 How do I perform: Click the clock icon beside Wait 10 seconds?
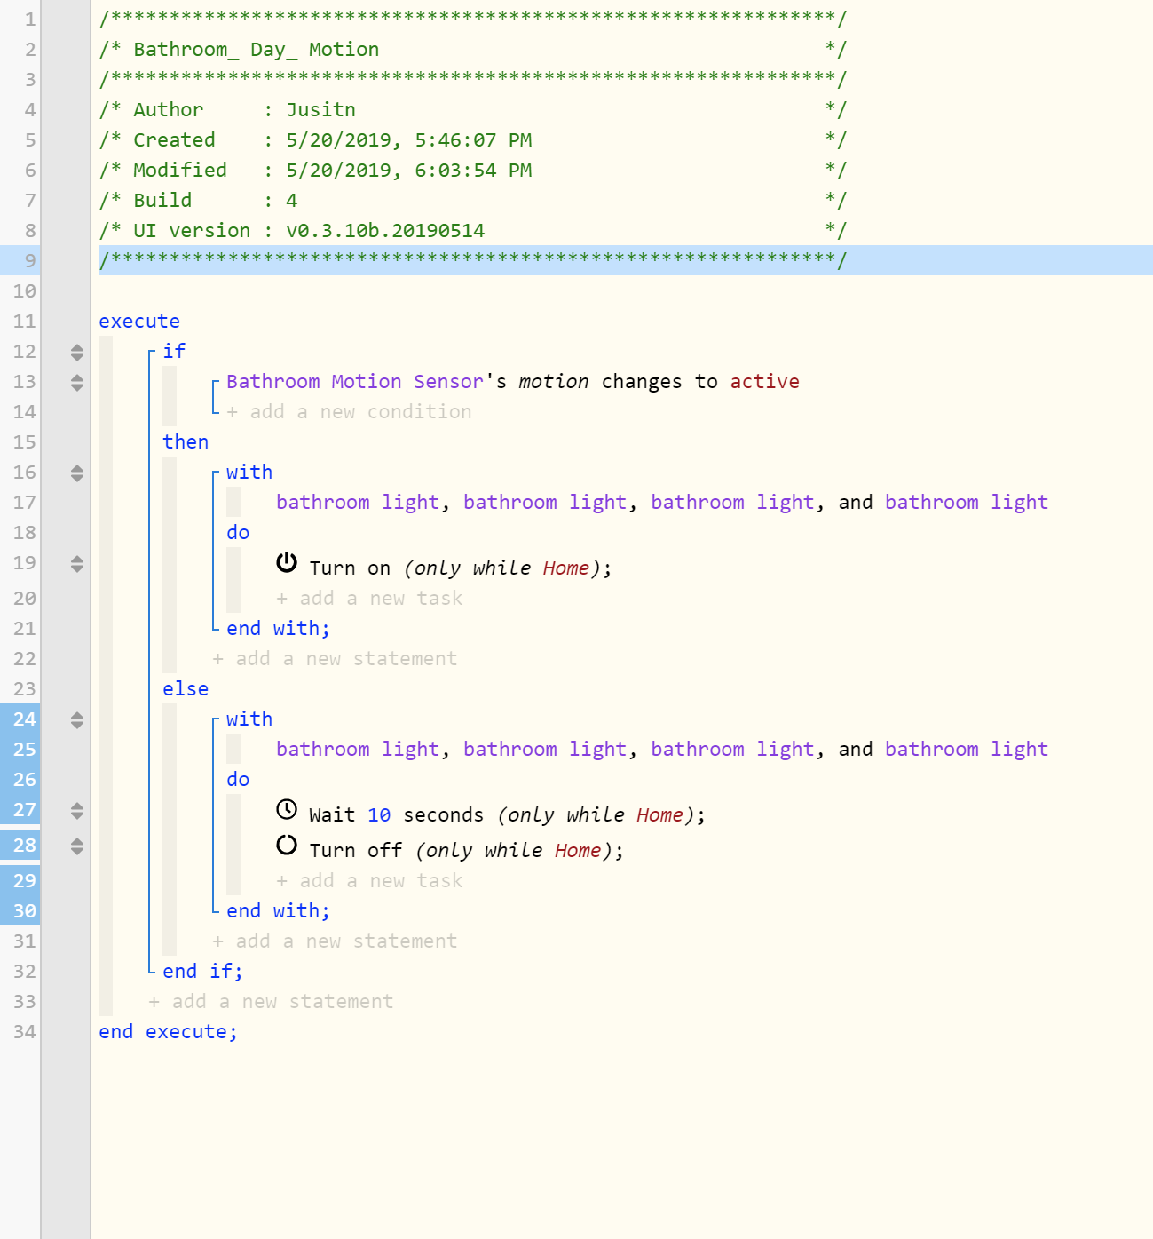coord(287,809)
